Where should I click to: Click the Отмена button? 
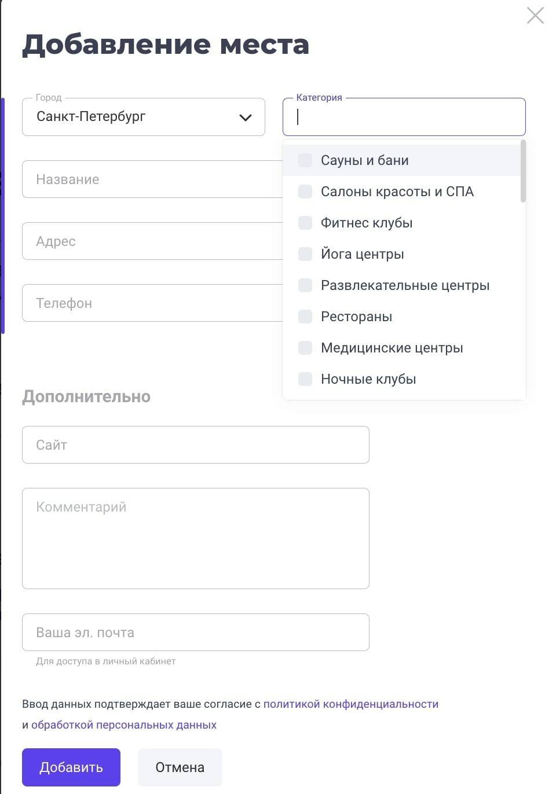[x=180, y=767]
